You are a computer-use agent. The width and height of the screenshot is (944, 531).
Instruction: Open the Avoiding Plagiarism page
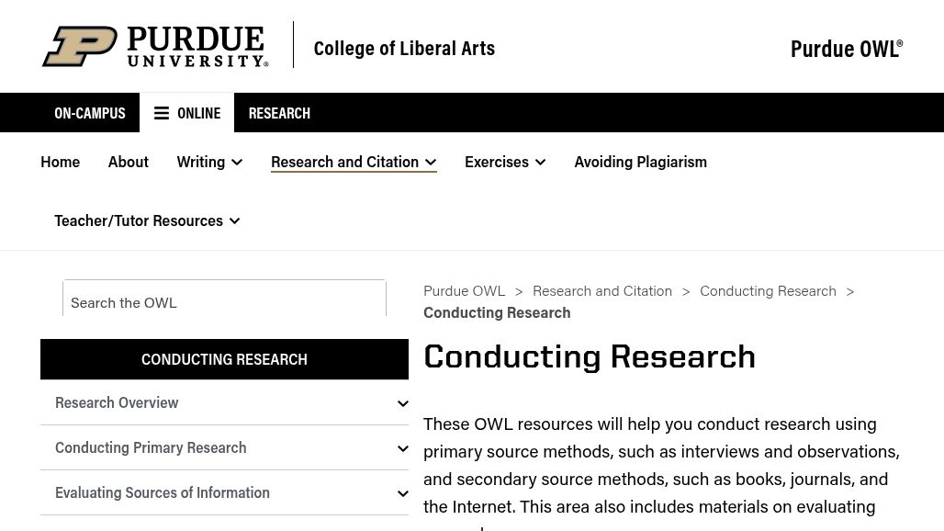640,161
